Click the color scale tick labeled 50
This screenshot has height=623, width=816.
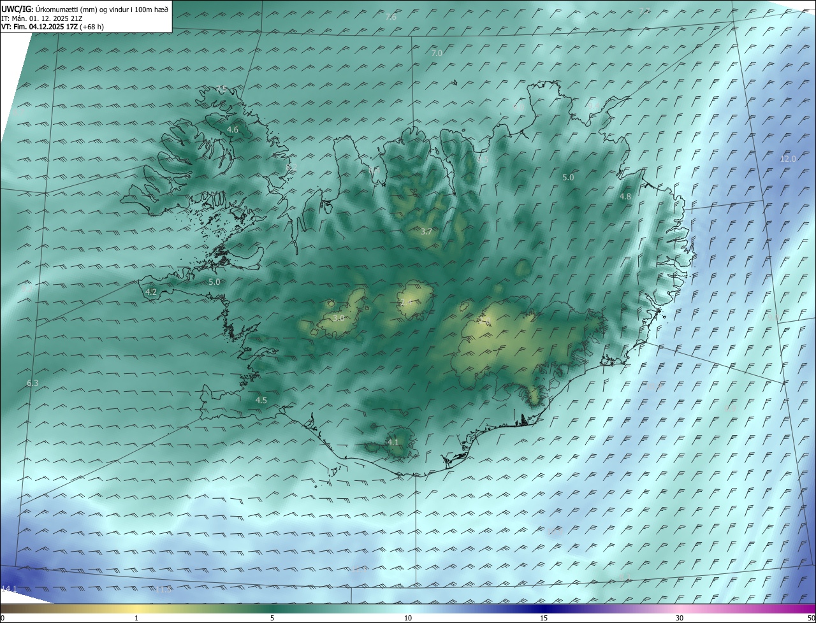click(x=811, y=619)
